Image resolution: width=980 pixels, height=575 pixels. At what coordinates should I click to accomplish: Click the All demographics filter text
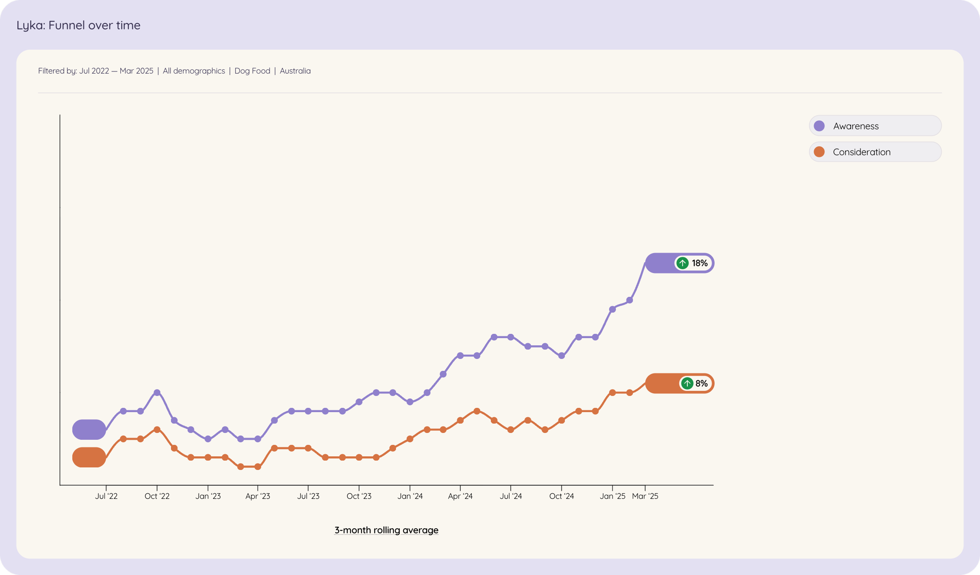tap(194, 71)
